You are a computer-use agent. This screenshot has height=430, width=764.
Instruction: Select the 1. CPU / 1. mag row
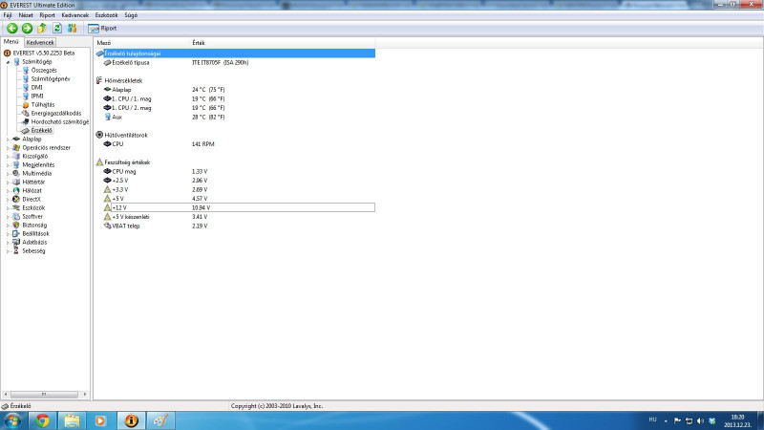coord(235,99)
